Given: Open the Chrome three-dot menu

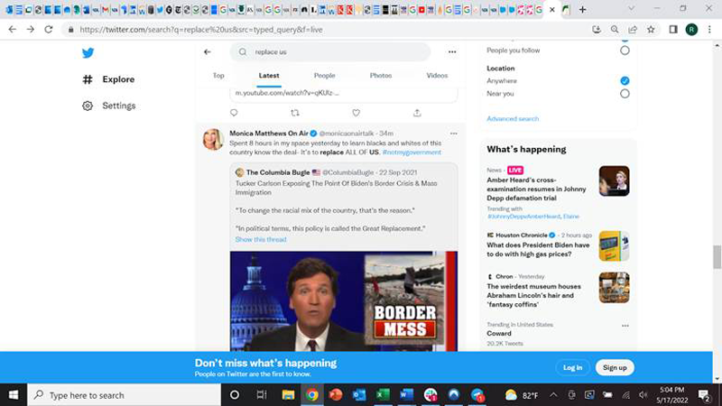Looking at the screenshot, I should click(709, 30).
